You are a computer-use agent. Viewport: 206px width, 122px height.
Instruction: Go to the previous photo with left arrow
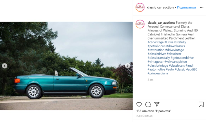pyautogui.click(x=5, y=66)
